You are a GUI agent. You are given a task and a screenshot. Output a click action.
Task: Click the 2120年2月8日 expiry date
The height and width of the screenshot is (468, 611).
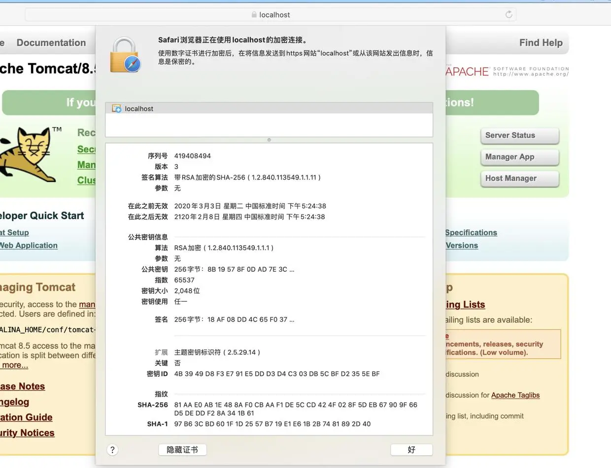[x=249, y=217]
